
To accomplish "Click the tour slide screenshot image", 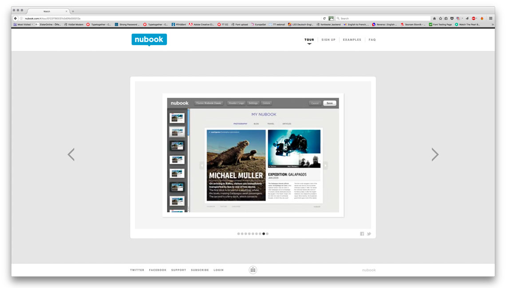I will click(253, 155).
